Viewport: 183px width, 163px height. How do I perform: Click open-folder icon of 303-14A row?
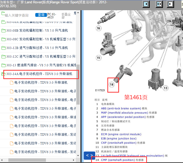click(x=3, y=74)
